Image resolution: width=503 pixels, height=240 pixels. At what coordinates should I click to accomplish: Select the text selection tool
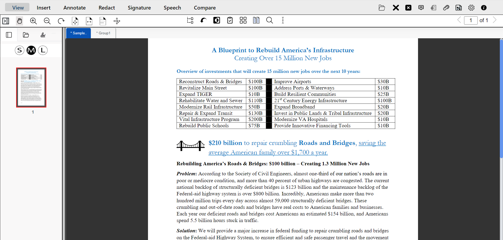pos(283,20)
